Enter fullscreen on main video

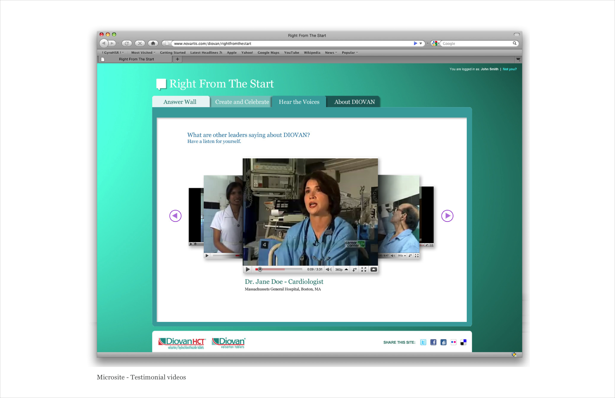click(364, 269)
